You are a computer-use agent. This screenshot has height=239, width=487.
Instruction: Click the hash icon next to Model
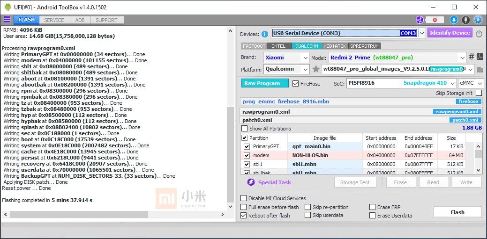click(x=471, y=57)
